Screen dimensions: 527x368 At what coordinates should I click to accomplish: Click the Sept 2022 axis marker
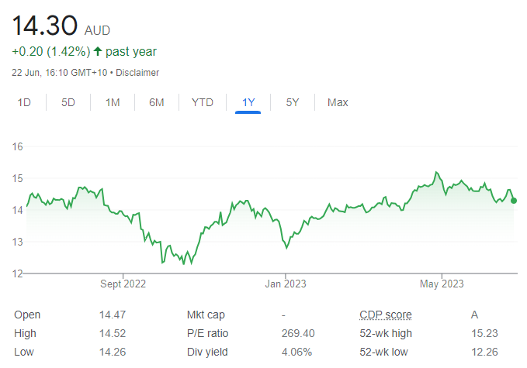point(123,284)
